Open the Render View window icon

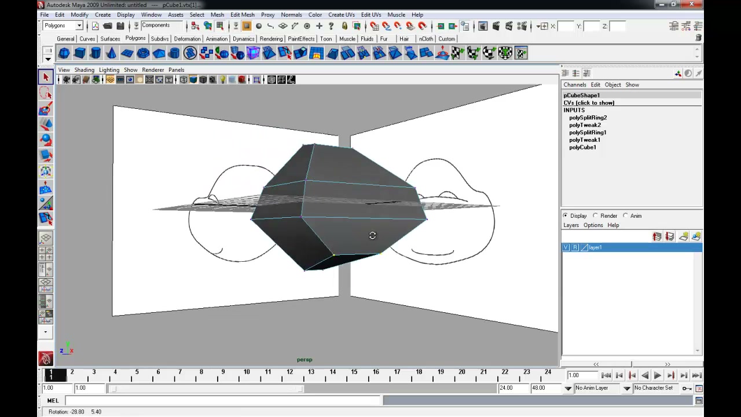[x=483, y=26]
